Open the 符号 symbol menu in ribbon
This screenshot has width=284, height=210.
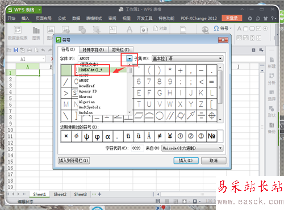coord(223,28)
